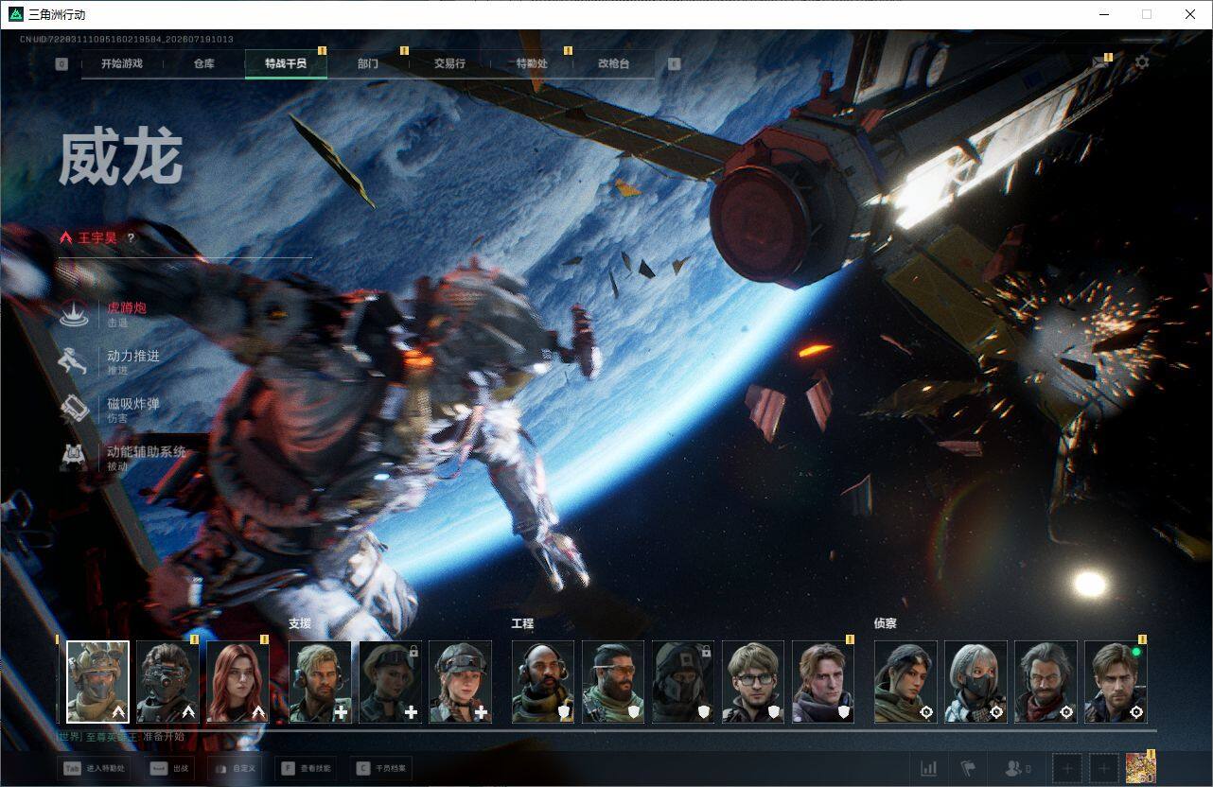Select the locked support operator portrait
This screenshot has width=1213, height=787.
pyautogui.click(x=390, y=682)
